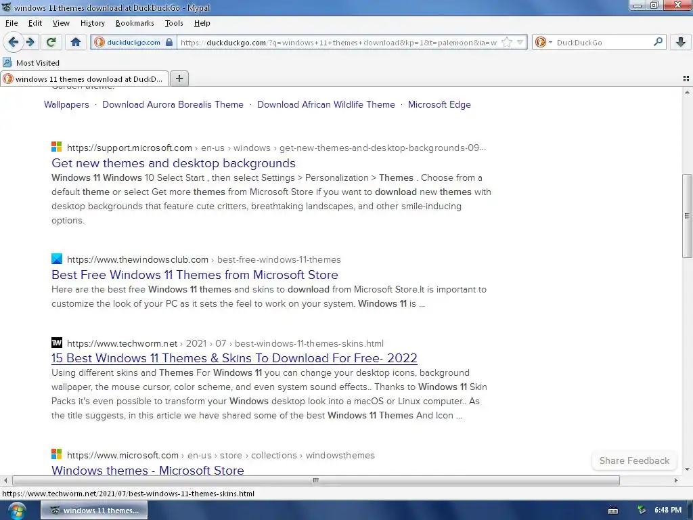Open the Tools menu
Image resolution: width=693 pixels, height=520 pixels.
coord(174,23)
